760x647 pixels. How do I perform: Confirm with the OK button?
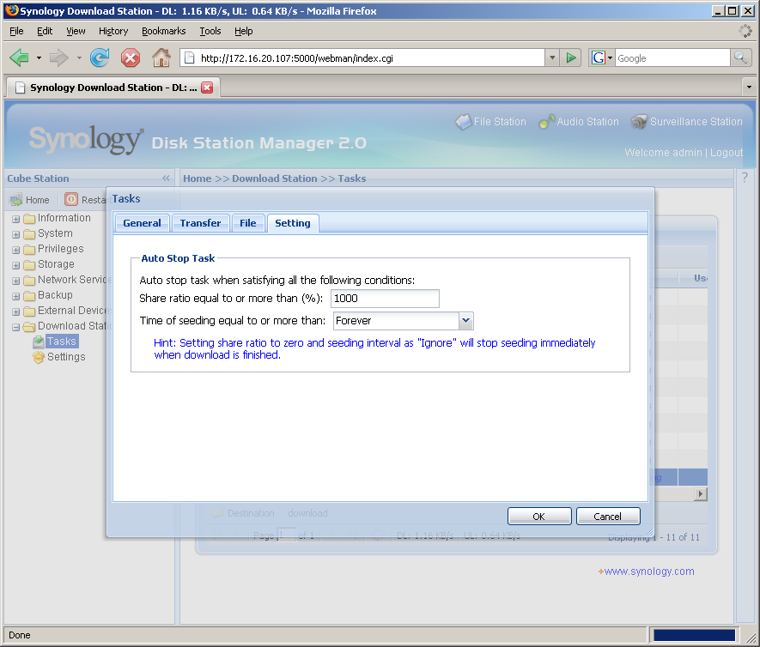tap(539, 517)
